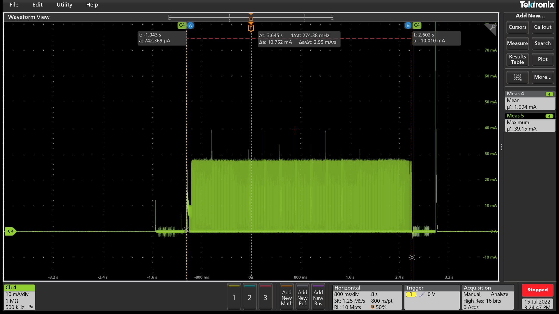Open the Horizontal settings badge

tap(367, 297)
